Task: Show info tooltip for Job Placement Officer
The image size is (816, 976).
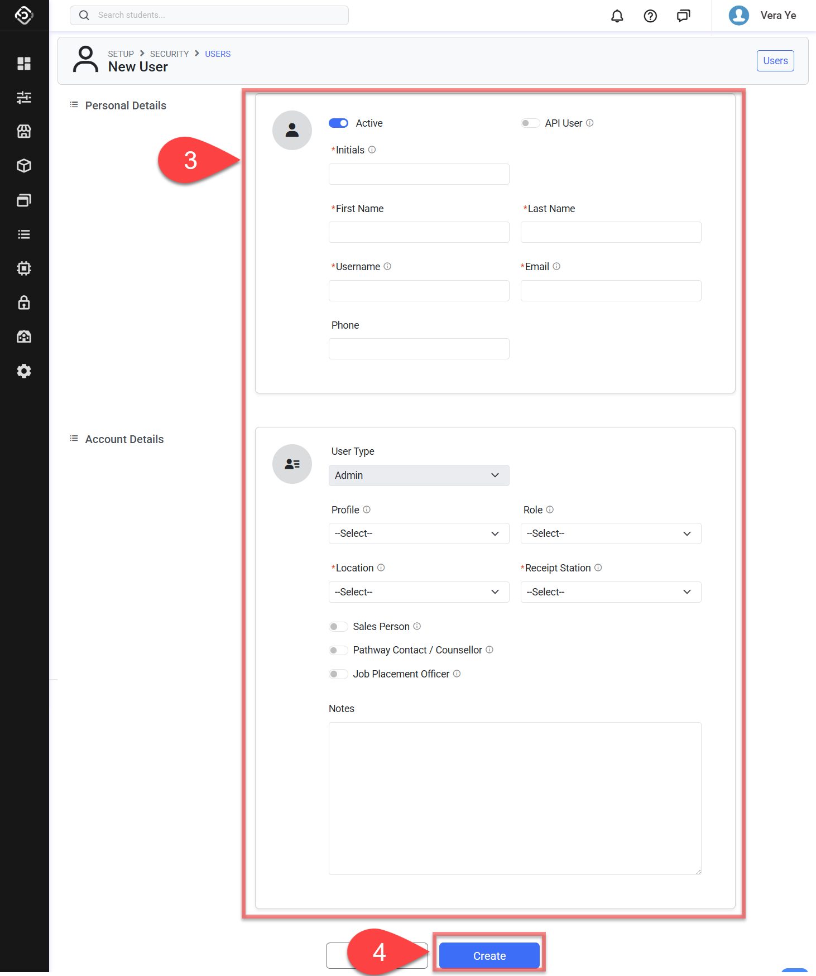Action: point(457,674)
